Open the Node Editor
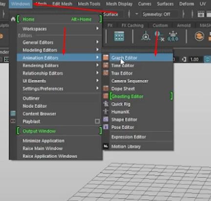 point(60,106)
